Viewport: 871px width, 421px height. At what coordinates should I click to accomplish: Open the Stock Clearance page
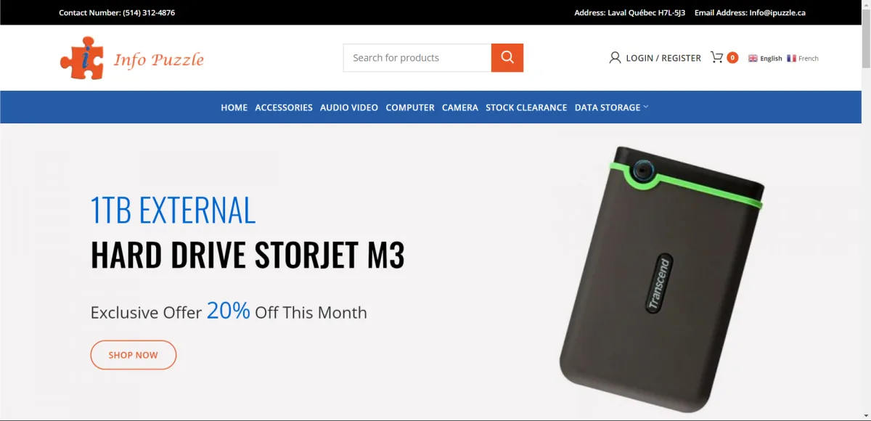[x=526, y=107]
